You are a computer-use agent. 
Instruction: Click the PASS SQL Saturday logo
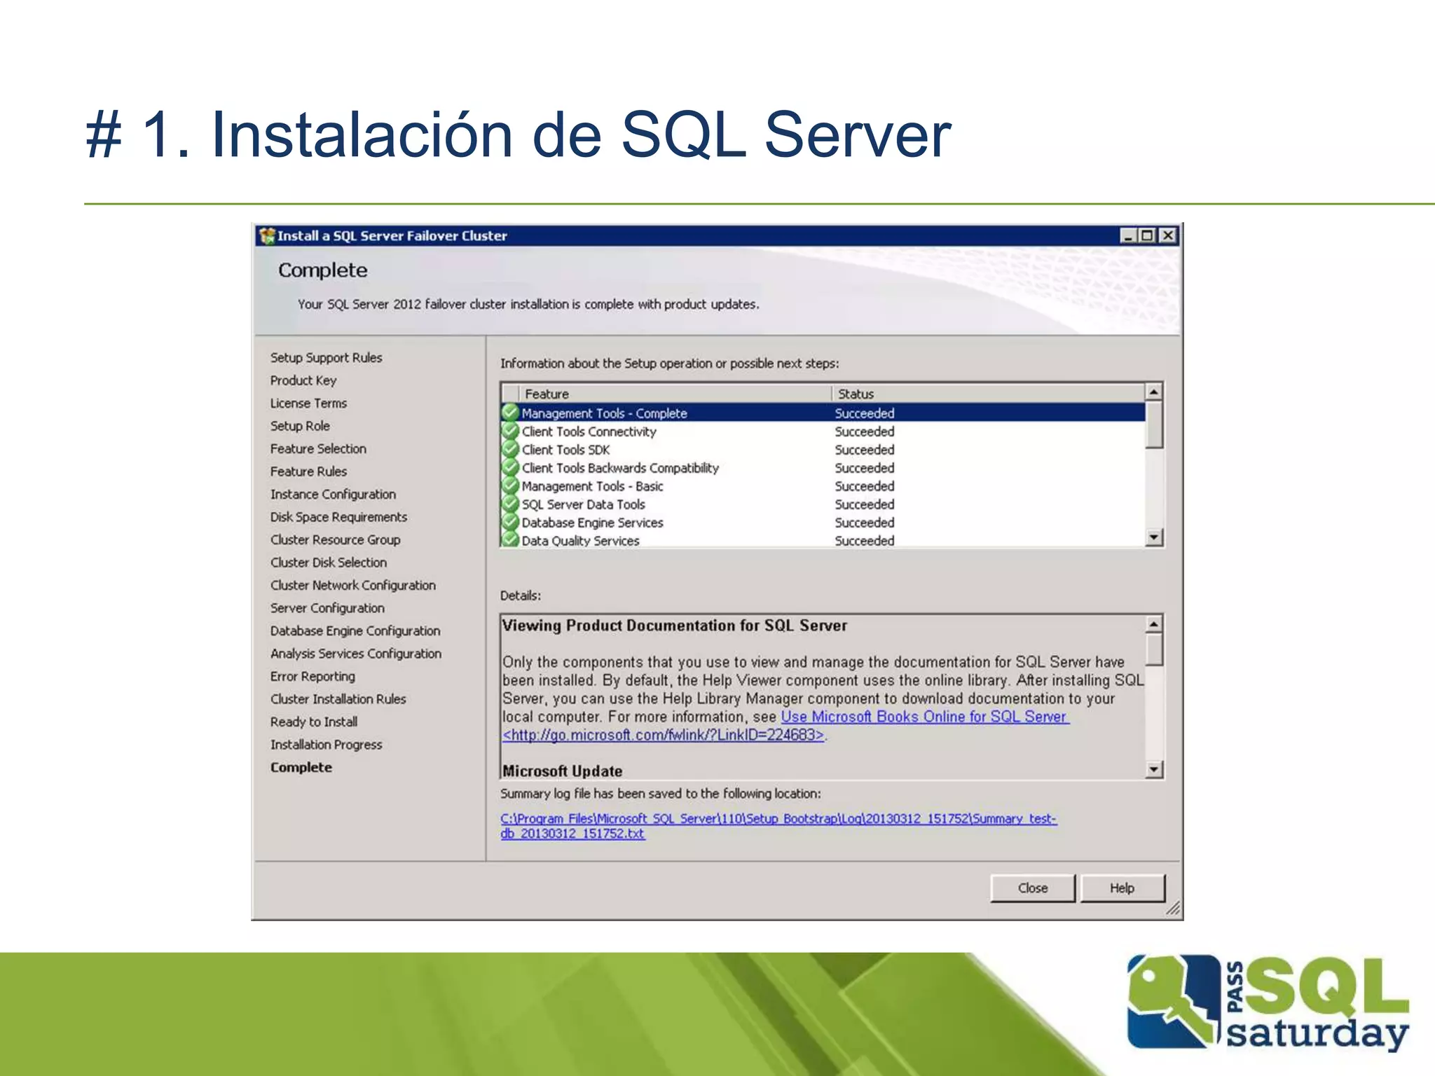(1268, 1002)
